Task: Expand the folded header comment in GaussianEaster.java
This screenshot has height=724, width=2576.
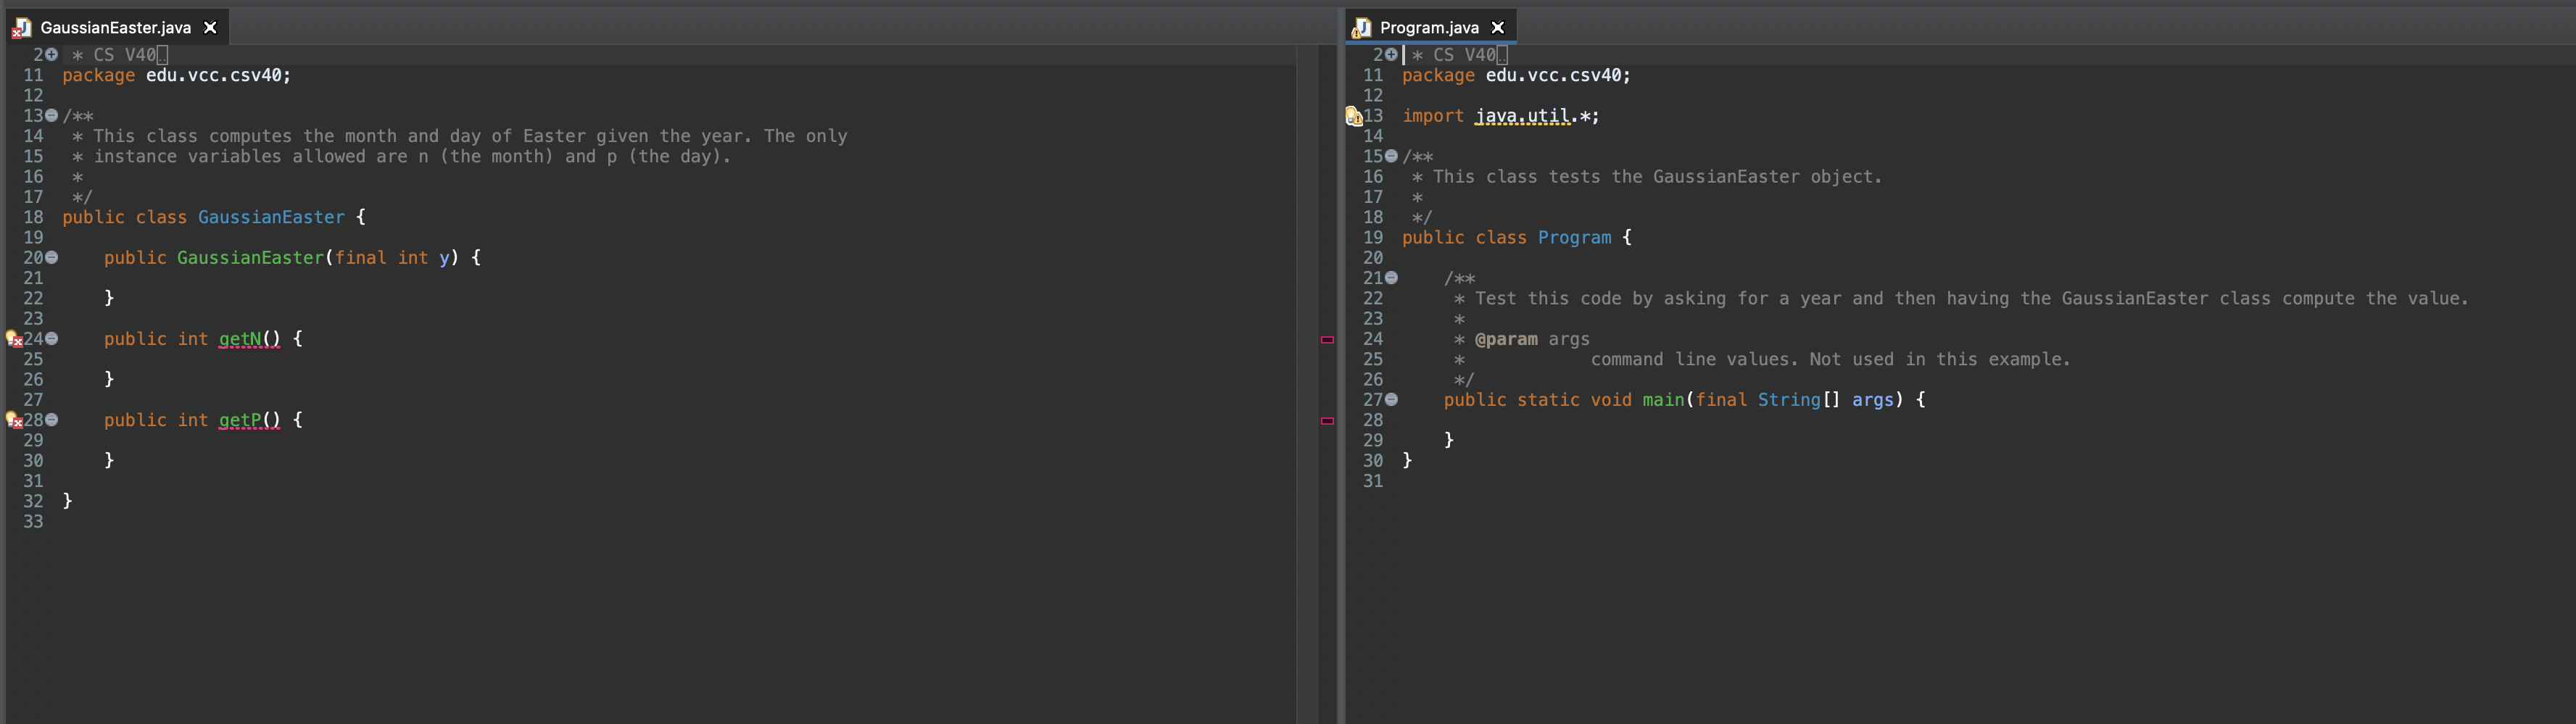Action: pos(51,55)
